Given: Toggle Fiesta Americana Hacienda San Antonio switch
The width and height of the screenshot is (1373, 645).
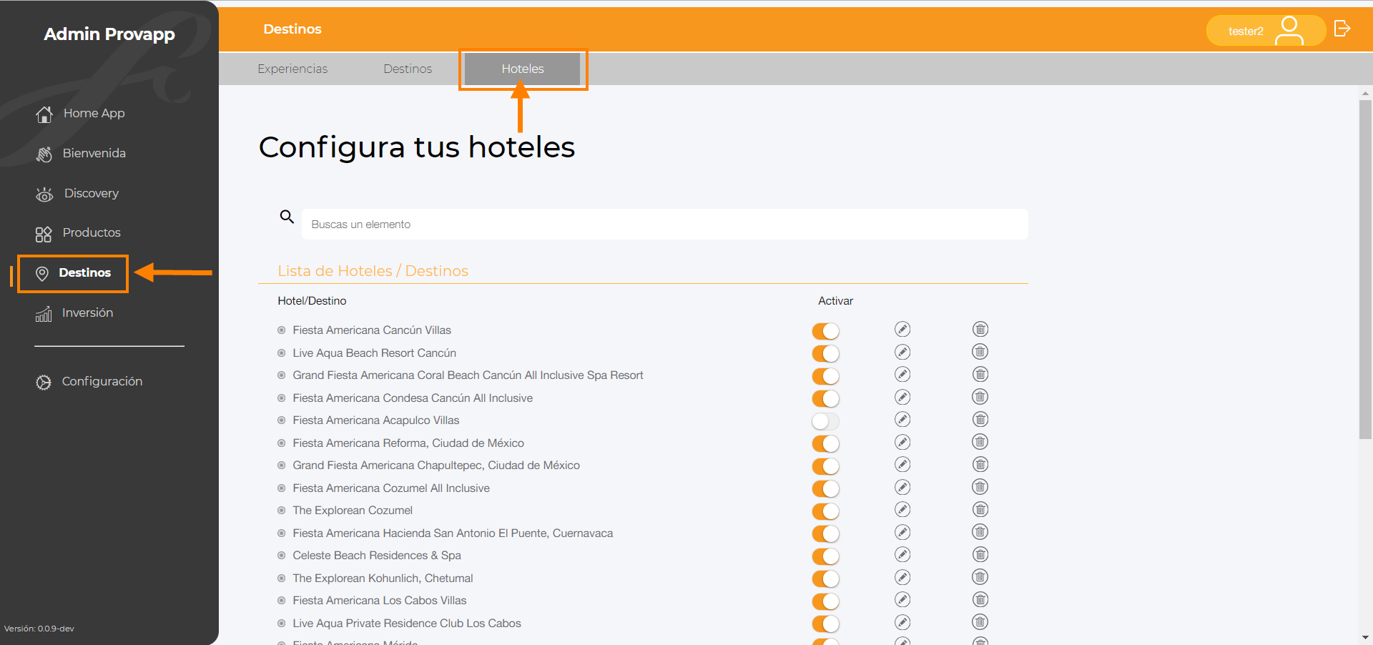Looking at the screenshot, I should pos(825,533).
